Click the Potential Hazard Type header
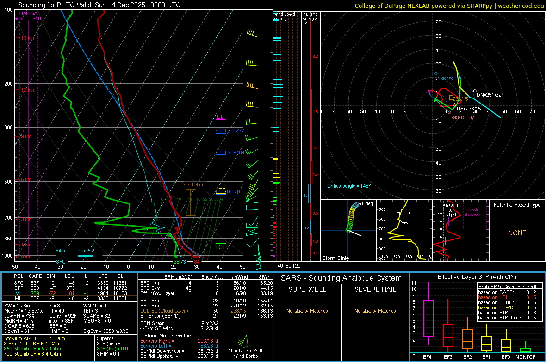This screenshot has width=546, height=362. click(x=517, y=205)
